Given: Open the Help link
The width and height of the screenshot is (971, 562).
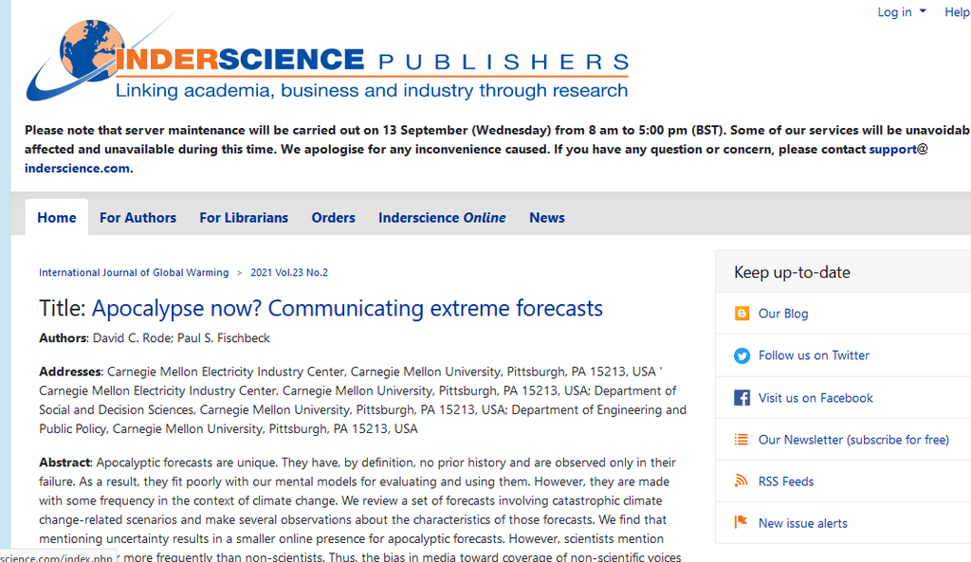Looking at the screenshot, I should coord(957,12).
